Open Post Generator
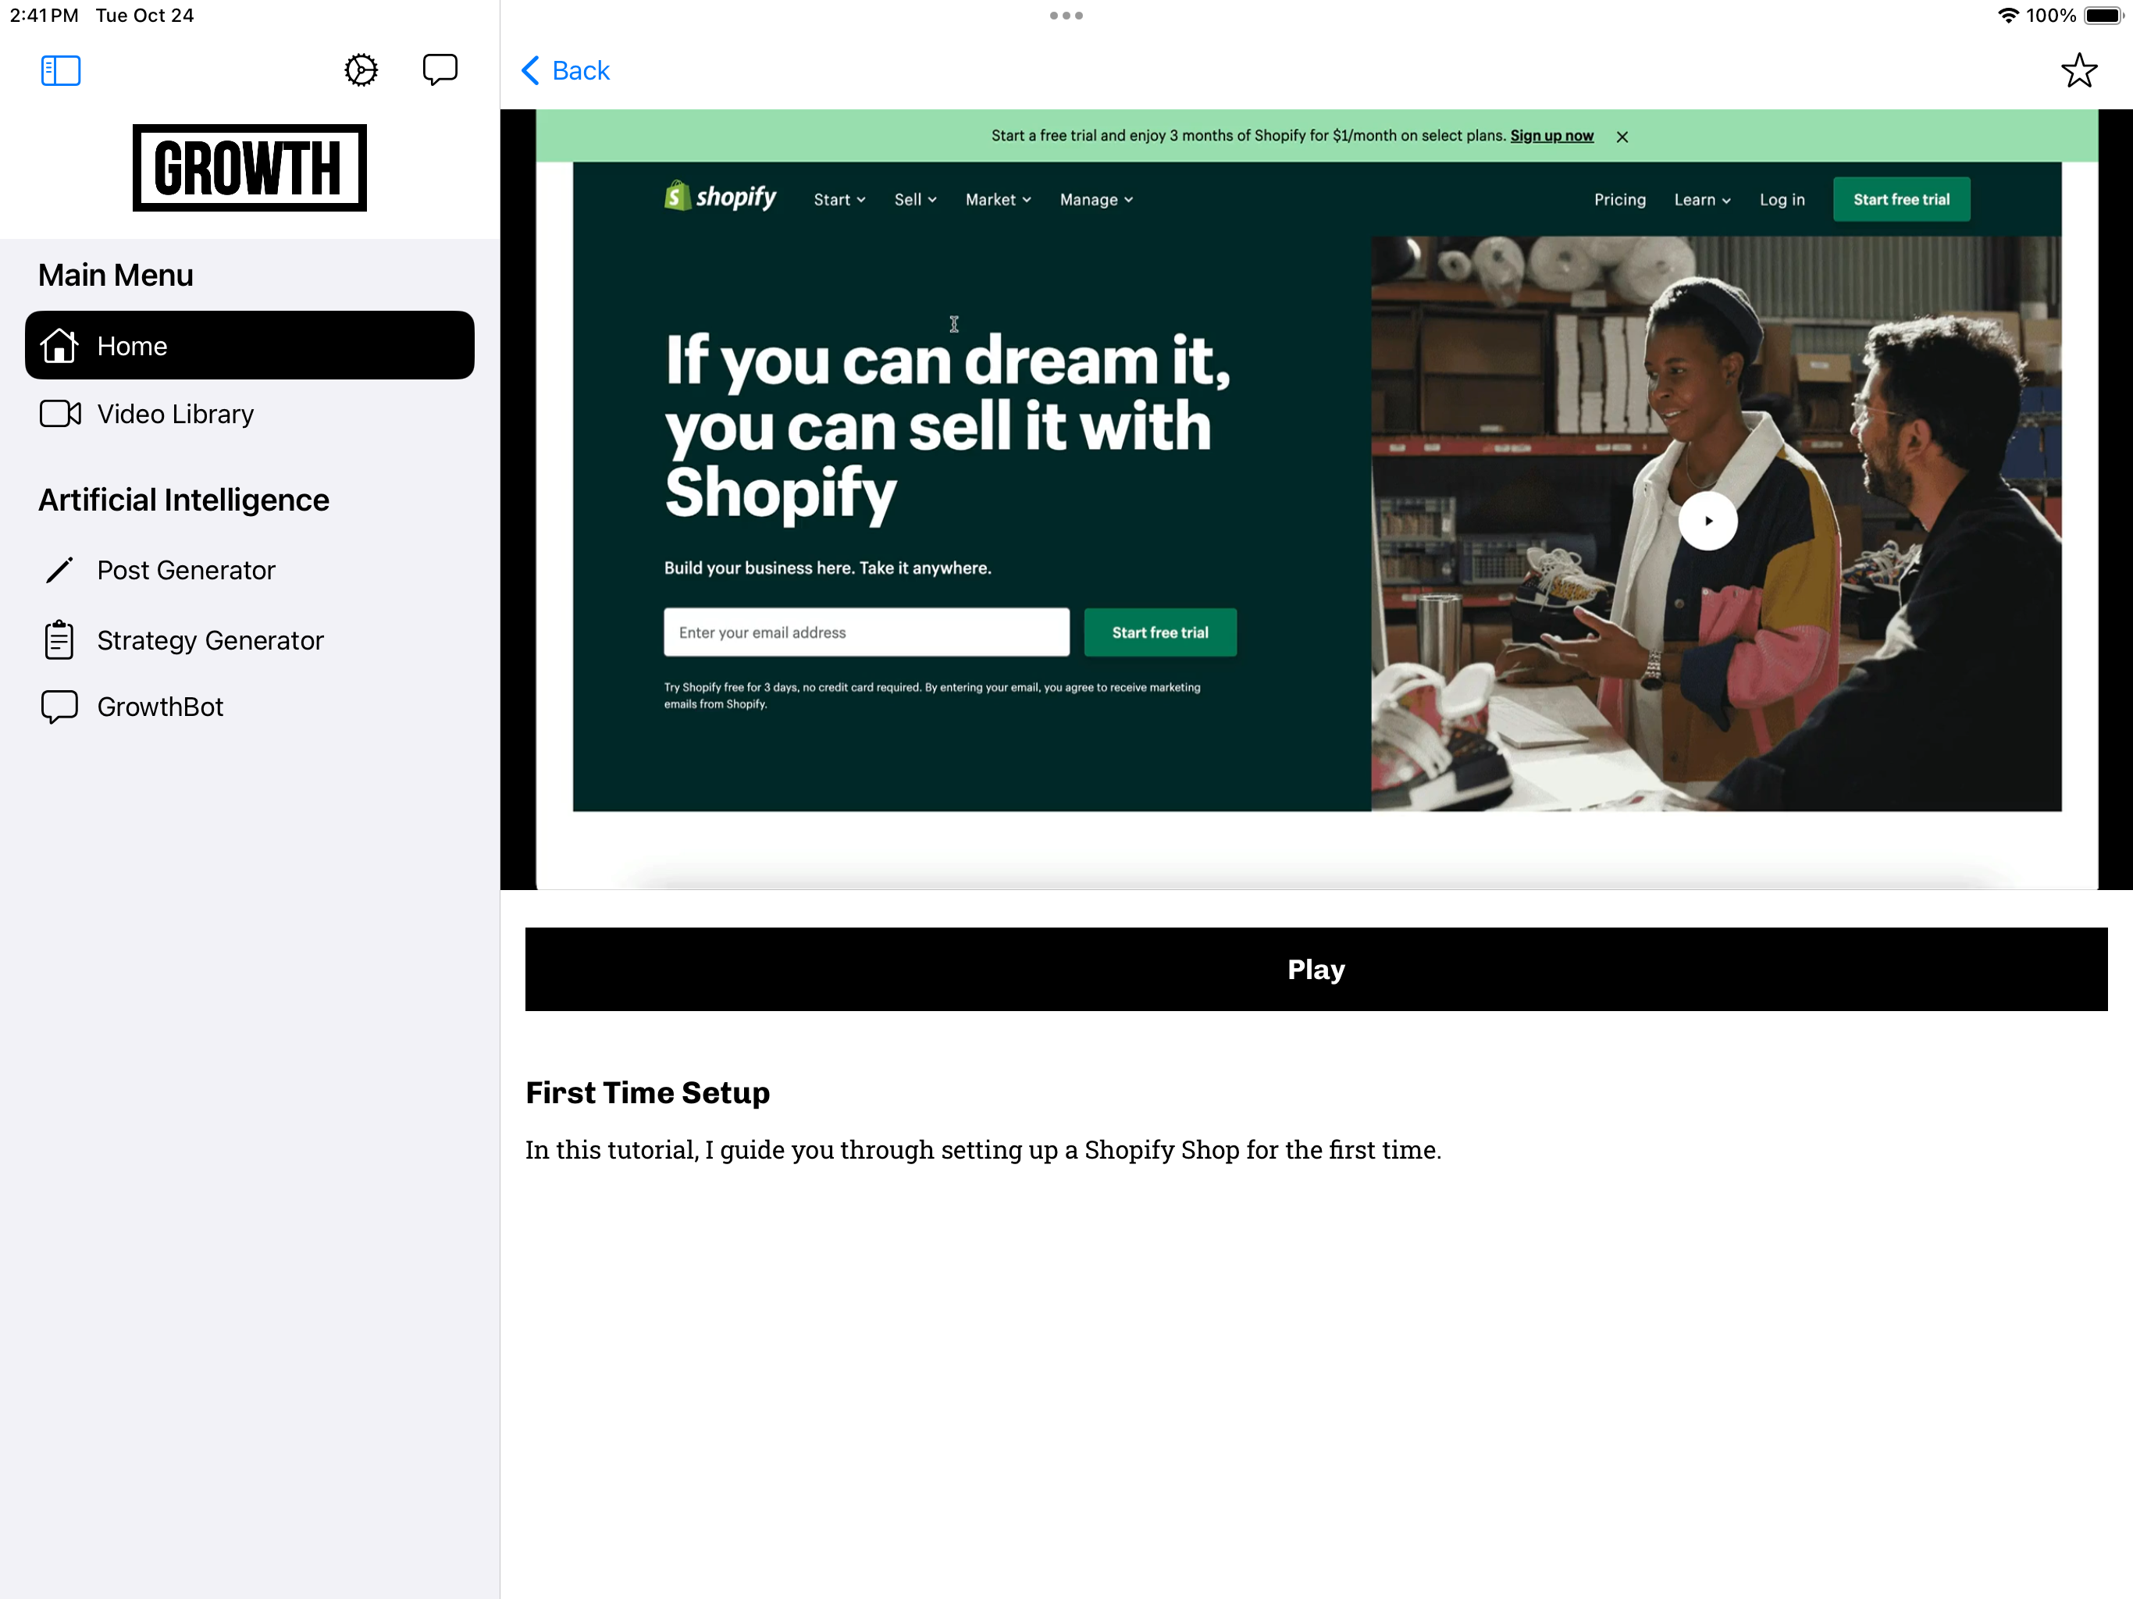The width and height of the screenshot is (2133, 1599). 250,570
